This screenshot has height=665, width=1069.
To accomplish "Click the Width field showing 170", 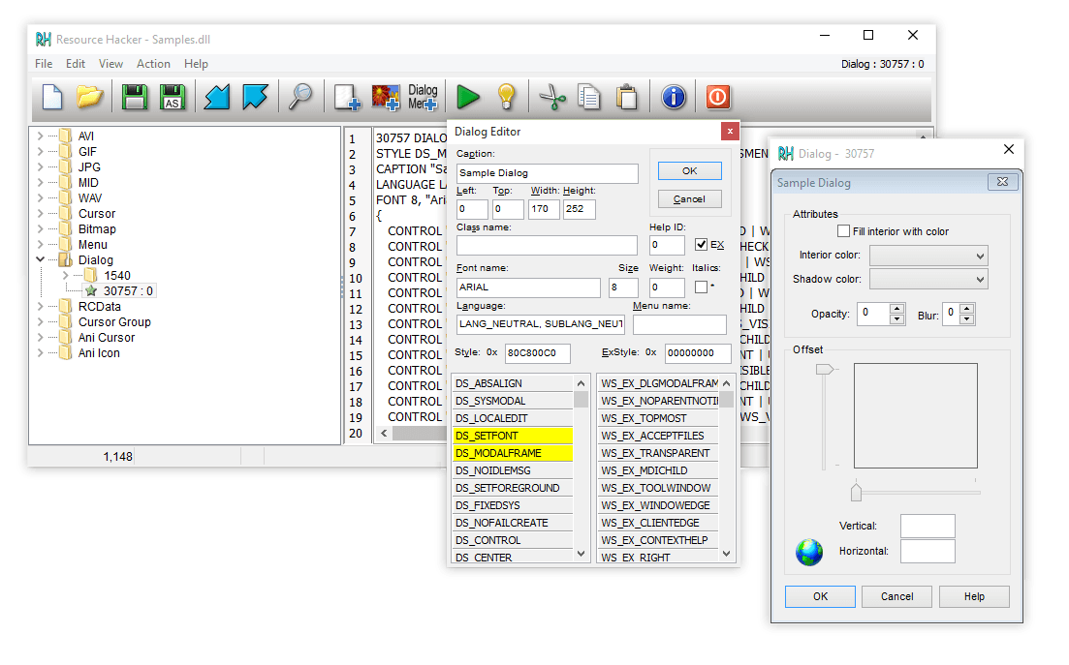I will coord(544,209).
